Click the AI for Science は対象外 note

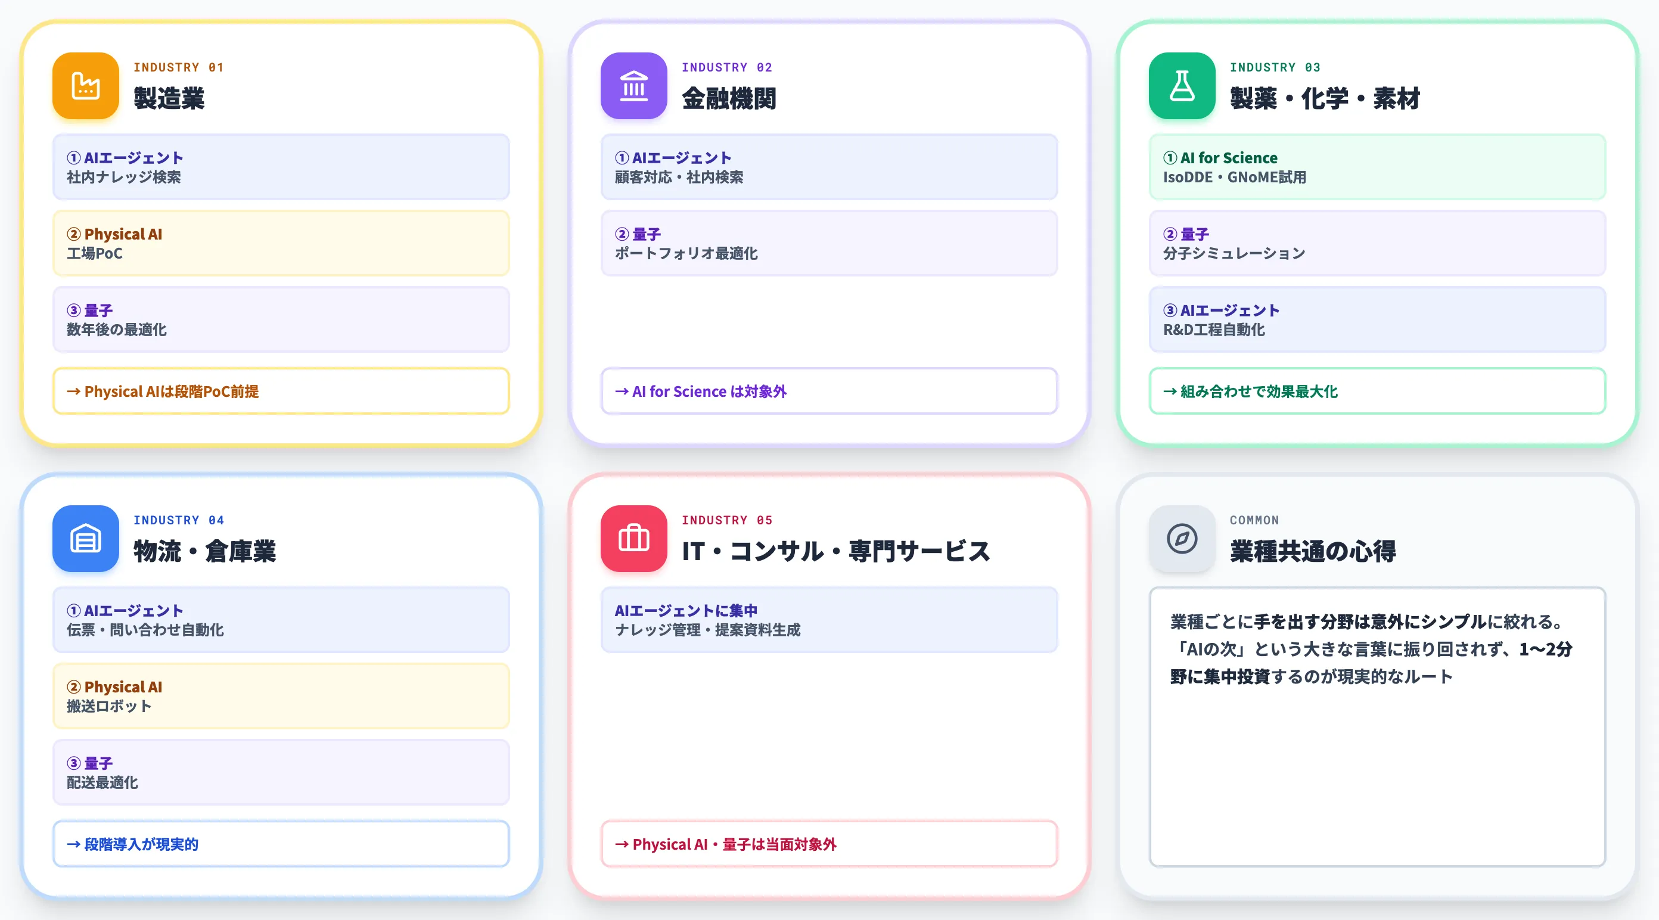tap(829, 391)
